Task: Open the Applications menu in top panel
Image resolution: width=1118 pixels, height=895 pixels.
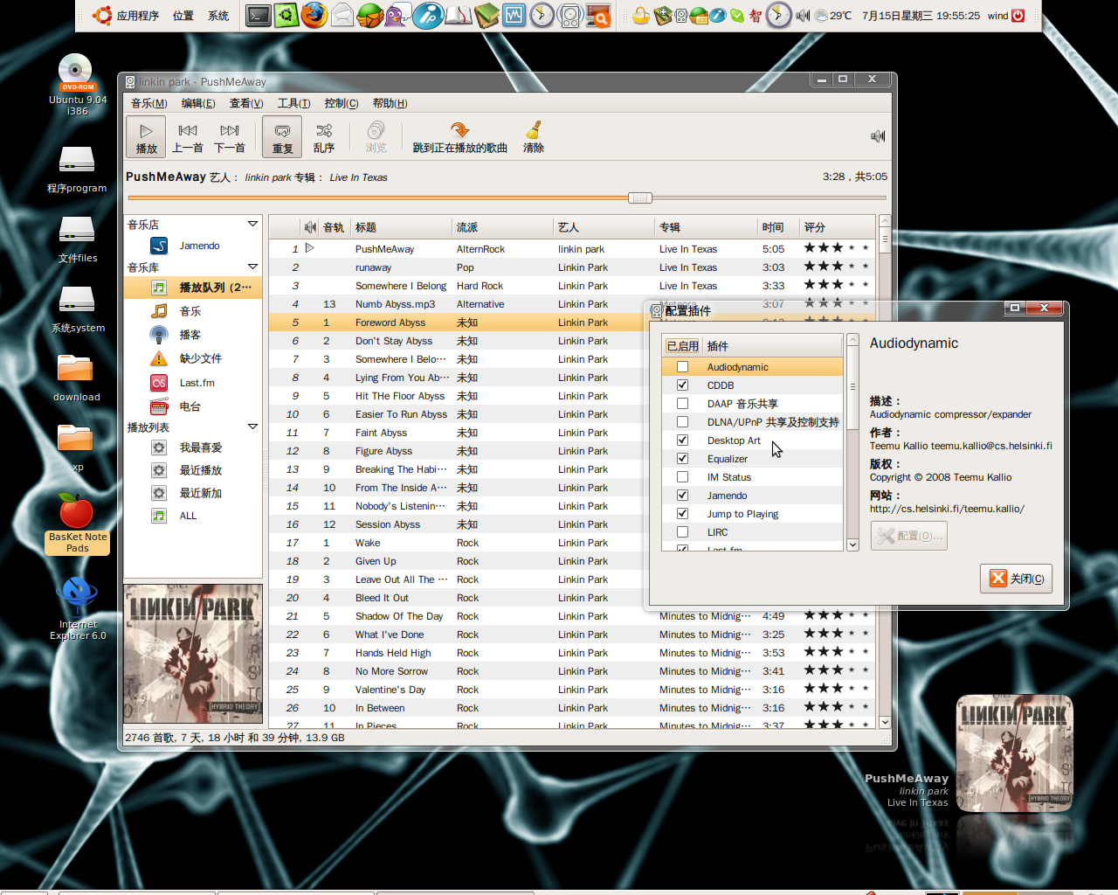Action: [x=127, y=16]
